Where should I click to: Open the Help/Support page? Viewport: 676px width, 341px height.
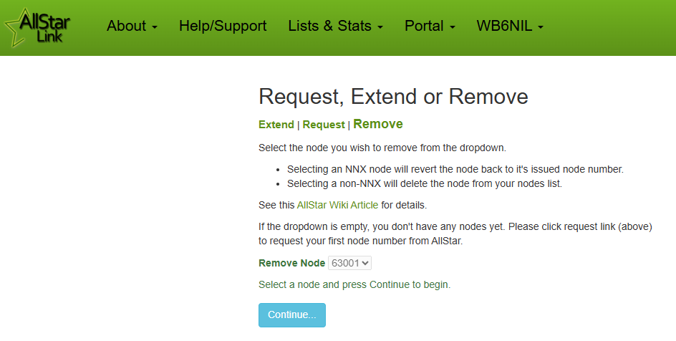point(223,26)
